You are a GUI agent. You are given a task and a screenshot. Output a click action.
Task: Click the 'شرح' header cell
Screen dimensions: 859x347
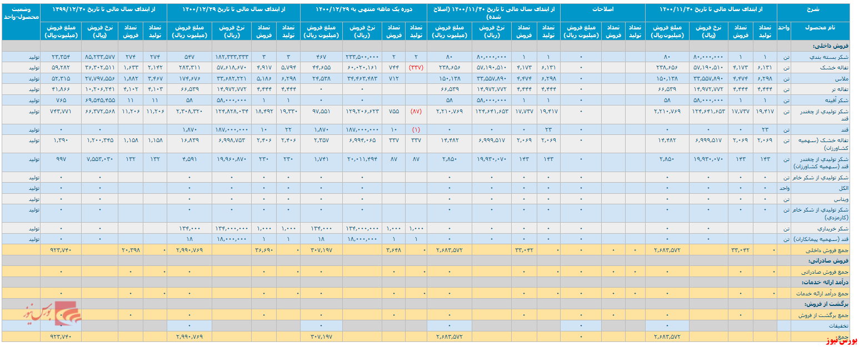pos(814,9)
